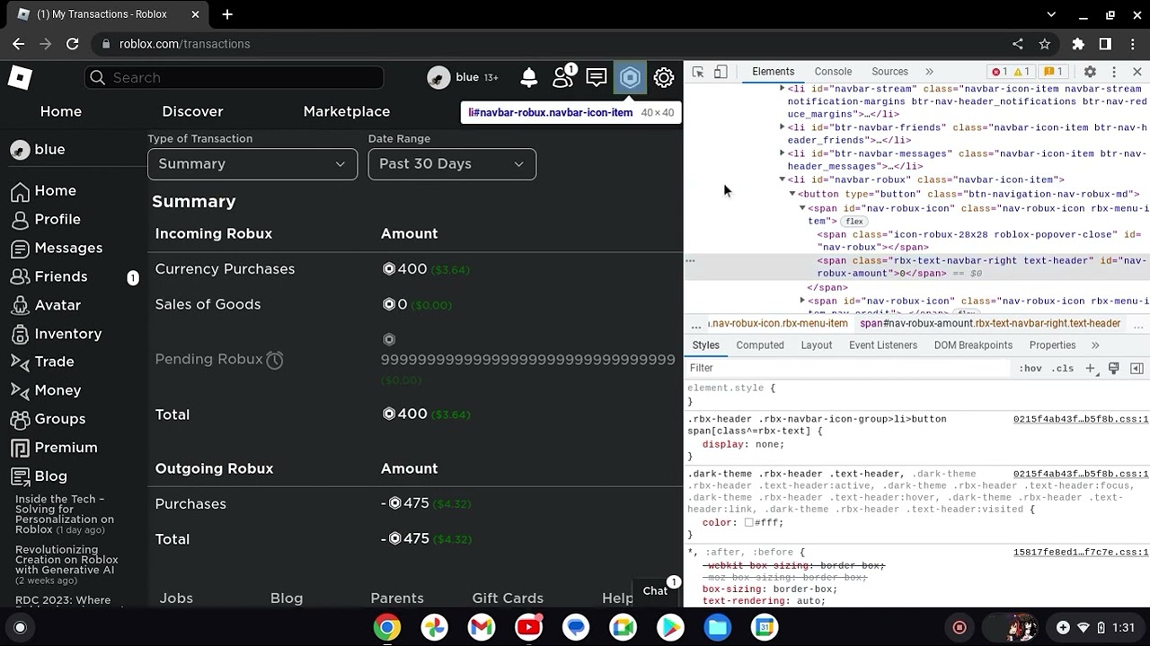1150x646 pixels.
Task: Select the Elements tab
Action: [773, 72]
